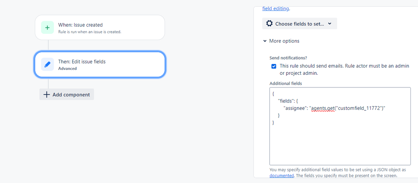Click the Advanced label on edit action
The height and width of the screenshot is (183, 418).
[x=67, y=69]
